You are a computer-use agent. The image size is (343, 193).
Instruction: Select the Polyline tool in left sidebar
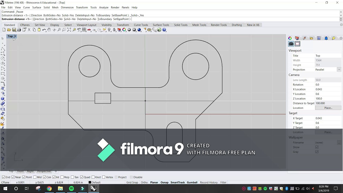tap(3, 49)
